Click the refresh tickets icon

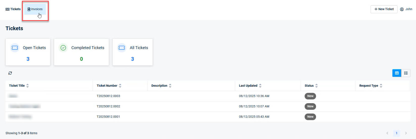coord(10,73)
